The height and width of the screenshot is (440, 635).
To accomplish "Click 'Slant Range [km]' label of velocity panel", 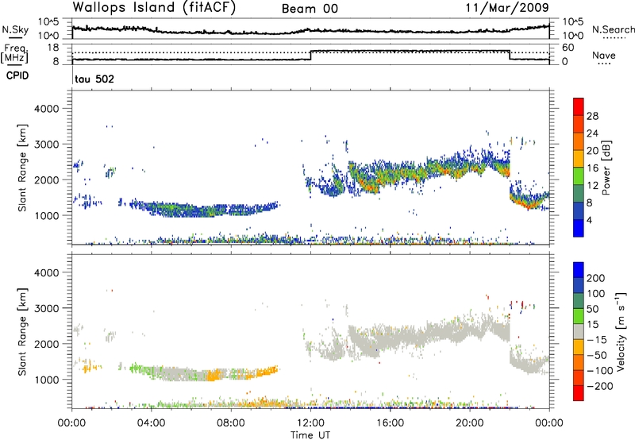I will point(22,332).
